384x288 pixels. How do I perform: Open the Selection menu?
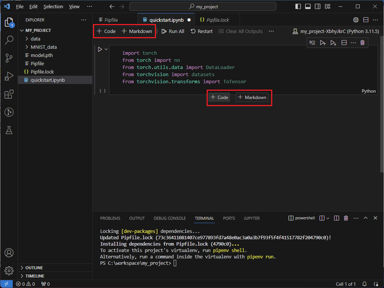(x=53, y=7)
